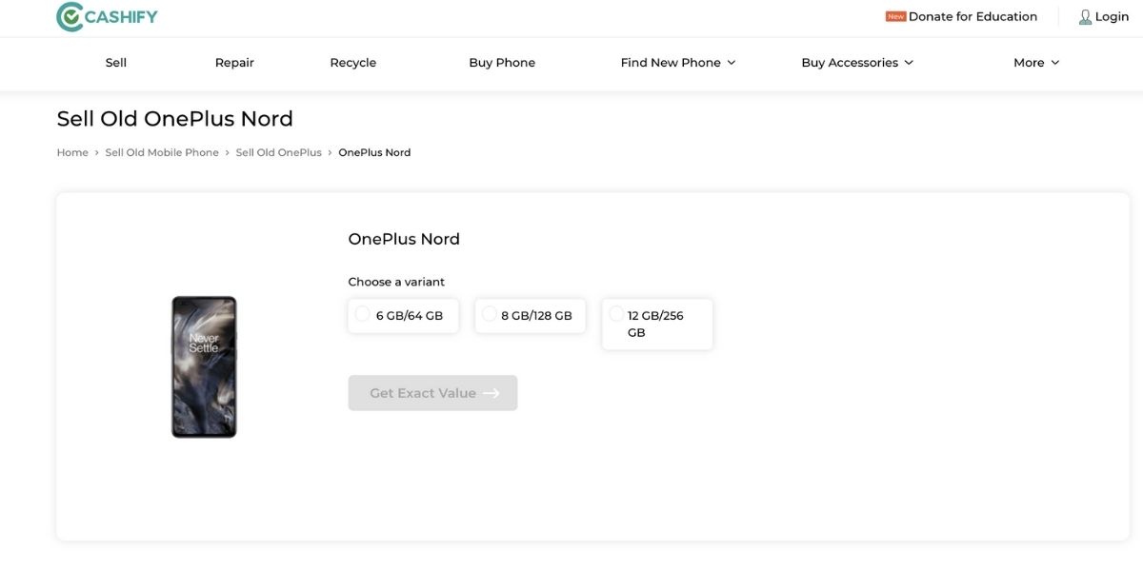Open the Sell menu item
The height and width of the screenshot is (571, 1143).
pyautogui.click(x=116, y=61)
